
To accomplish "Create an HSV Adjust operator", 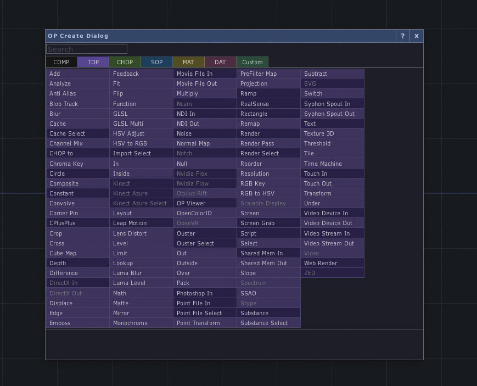I will pyautogui.click(x=141, y=133).
